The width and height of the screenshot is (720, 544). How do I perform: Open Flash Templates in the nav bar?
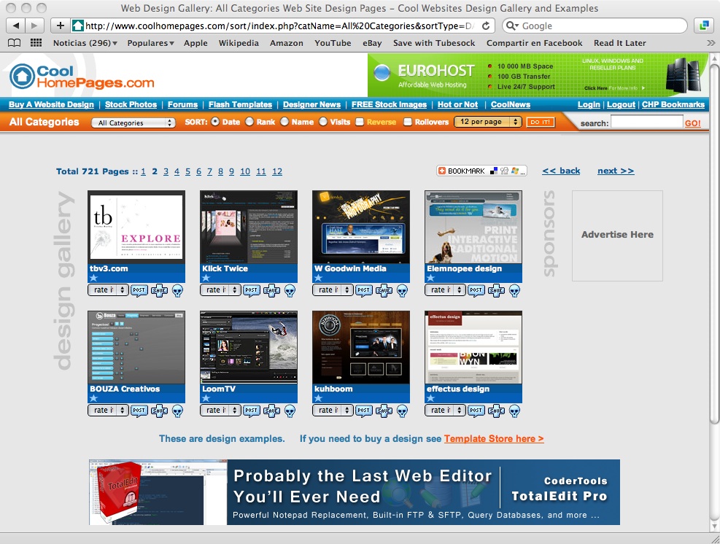point(240,105)
